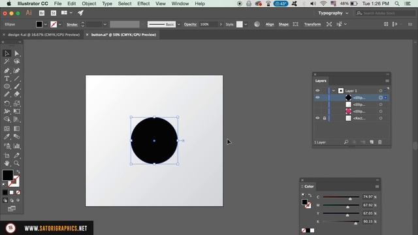Open the graphic Style dropdown

pos(246,24)
